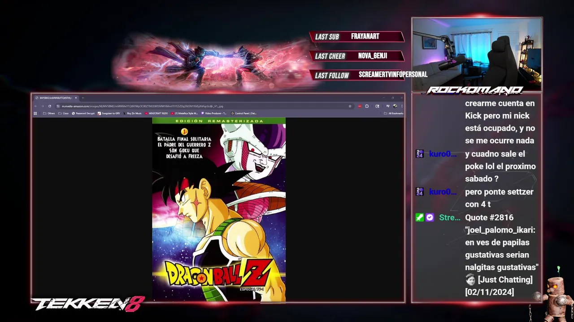
Task: Click the NOVA_GENJI last cheer label
Action: click(373, 56)
